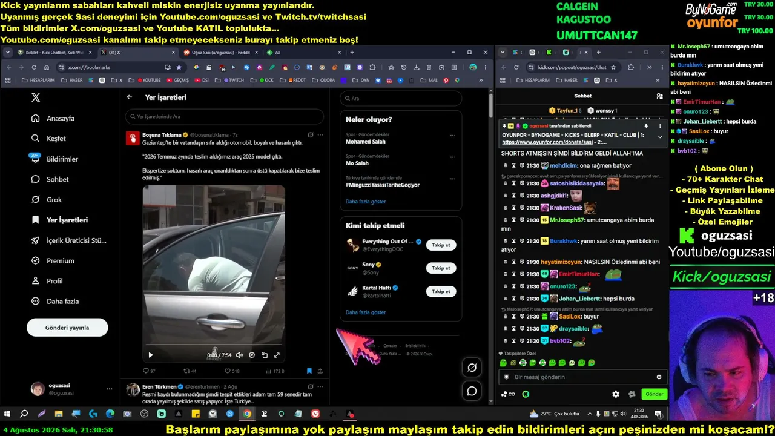Open Premium in the X sidebar

point(53,260)
